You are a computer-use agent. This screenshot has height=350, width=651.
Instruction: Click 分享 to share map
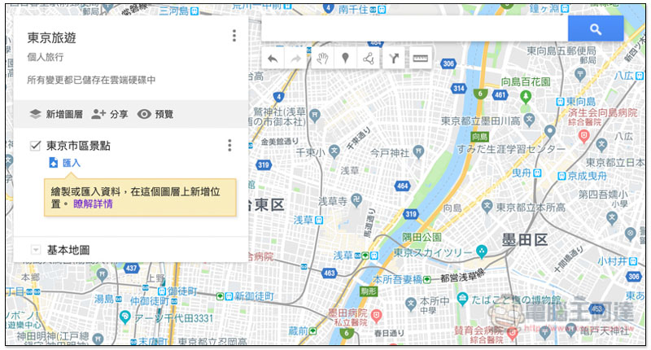coord(110,114)
